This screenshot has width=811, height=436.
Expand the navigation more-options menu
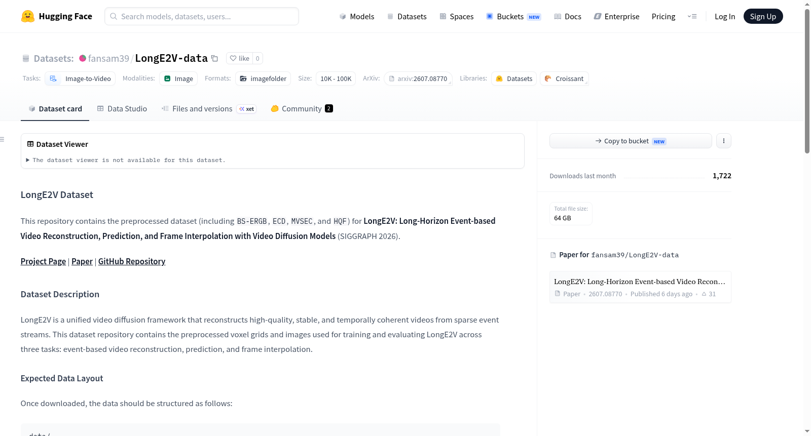(x=692, y=17)
